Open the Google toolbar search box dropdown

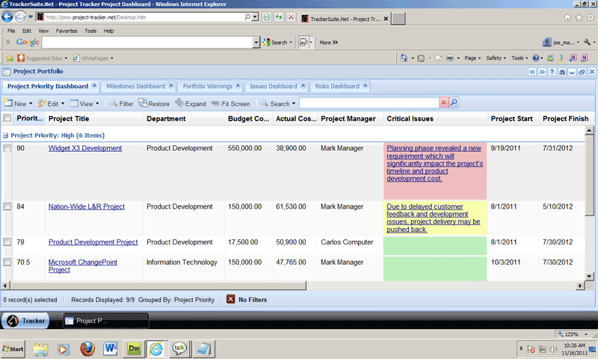tap(256, 43)
